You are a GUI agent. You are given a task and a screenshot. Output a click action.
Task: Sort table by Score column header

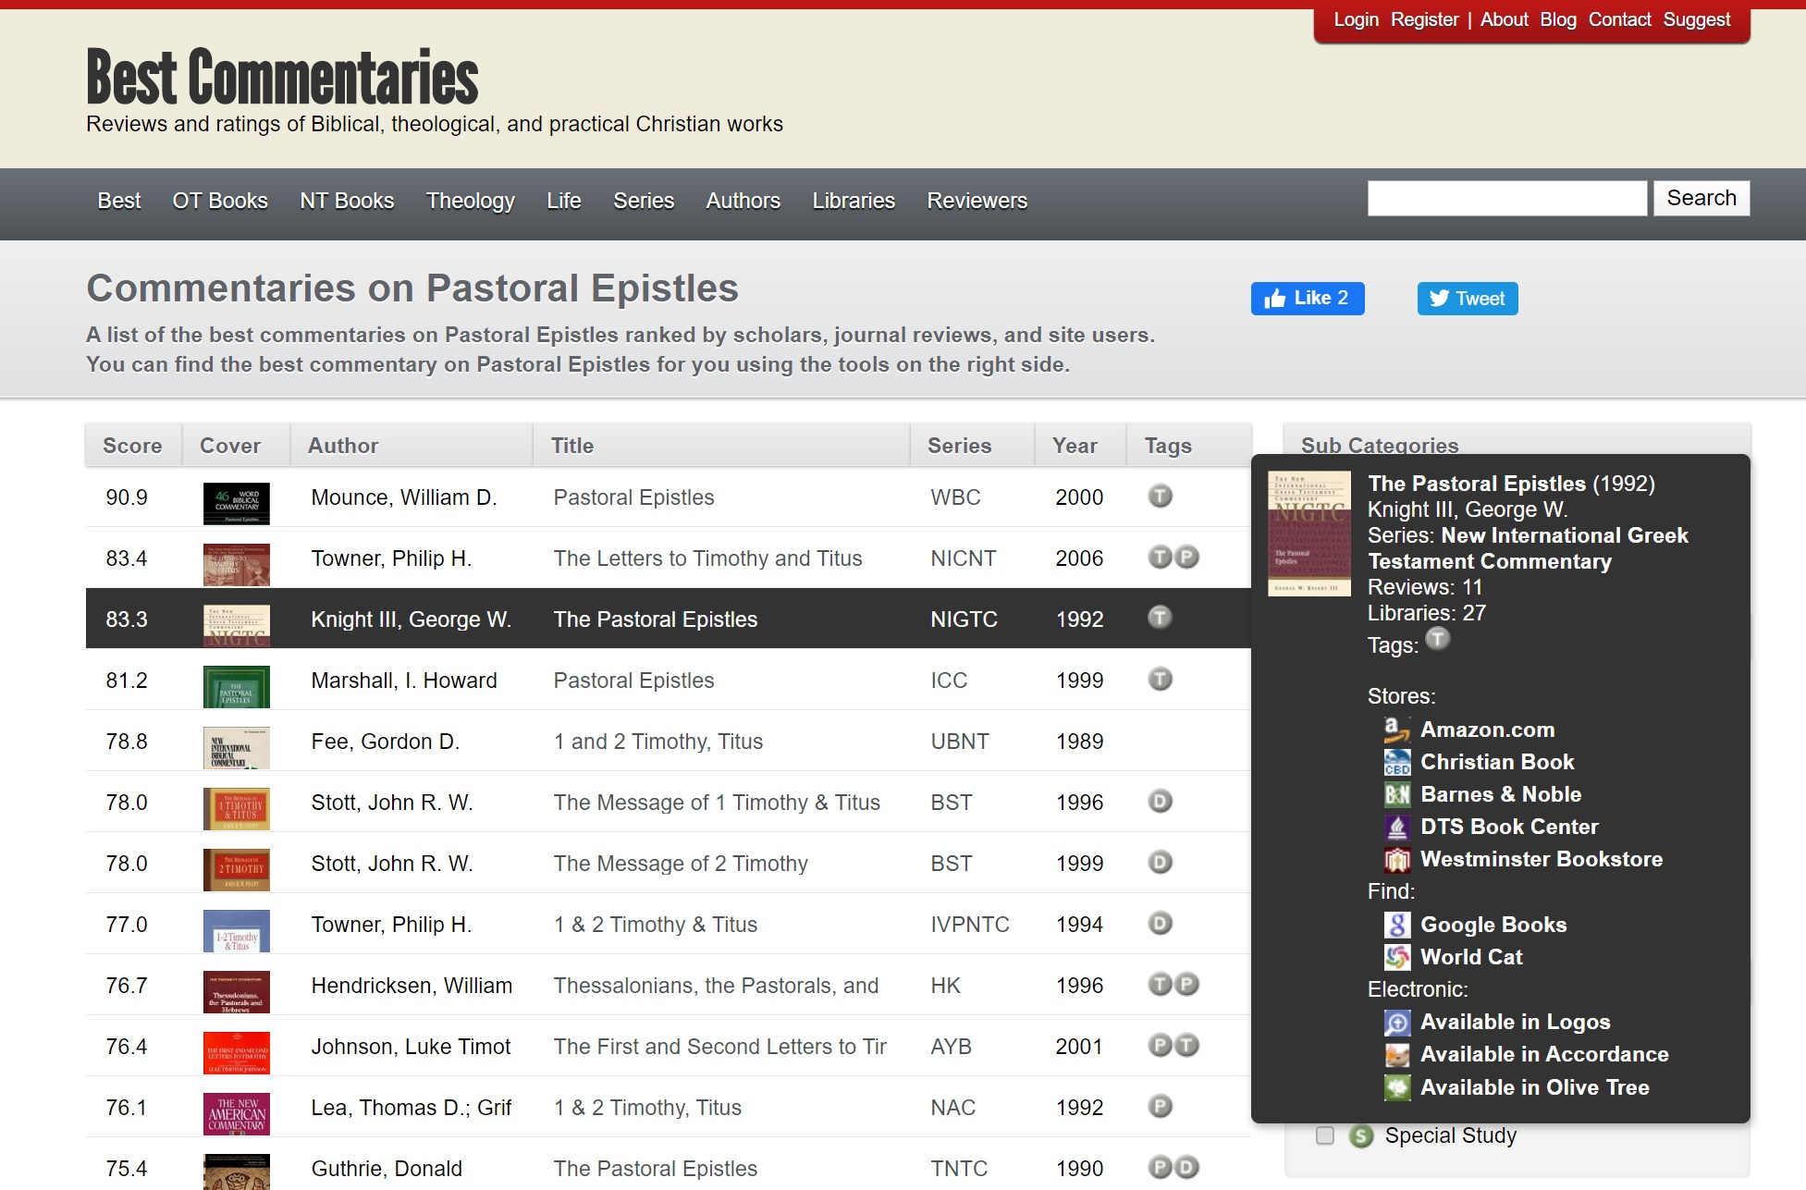pos(132,446)
